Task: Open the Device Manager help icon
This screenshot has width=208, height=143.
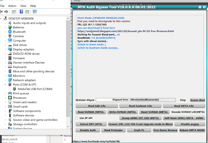Action: pyautogui.click(x=21, y=11)
